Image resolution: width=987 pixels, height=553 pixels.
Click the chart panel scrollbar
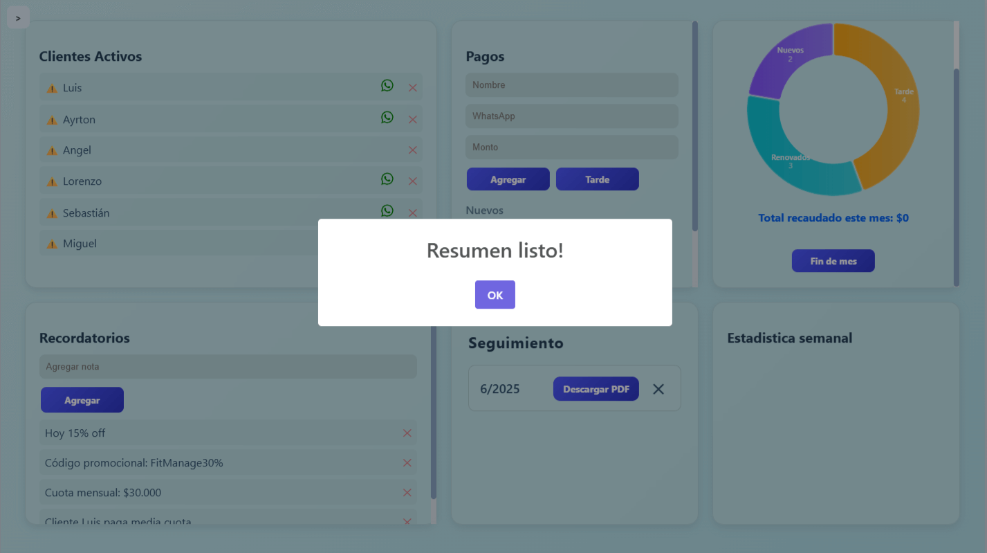957,176
